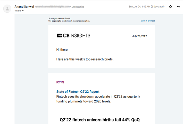Select the sender name Anand Sanwal

click(24, 7)
